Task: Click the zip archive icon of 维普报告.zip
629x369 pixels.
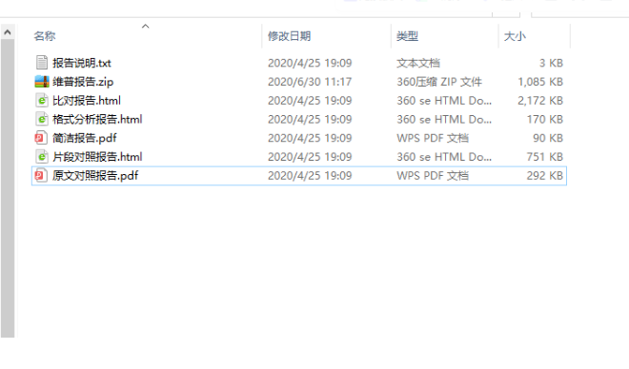Action: click(x=42, y=81)
